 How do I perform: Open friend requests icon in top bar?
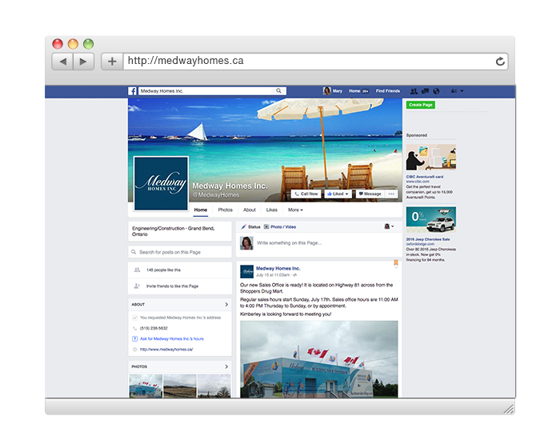[x=414, y=91]
